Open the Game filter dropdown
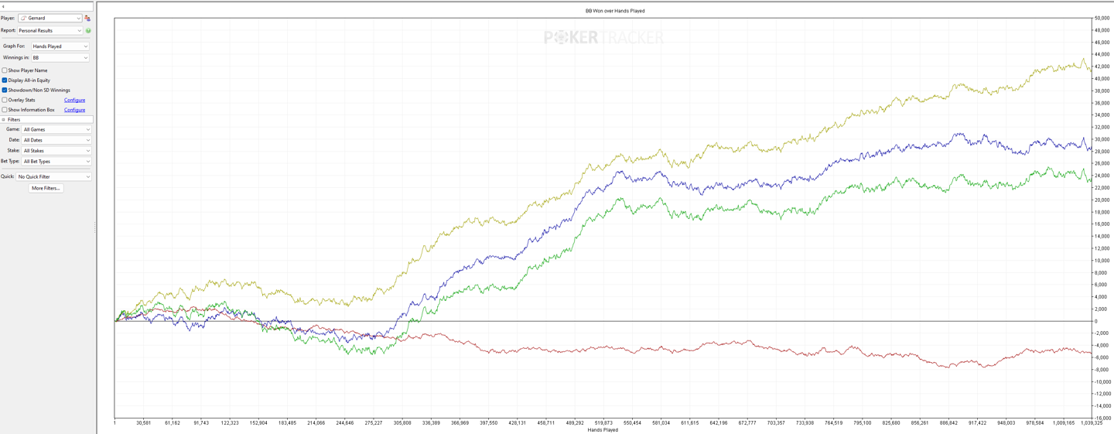Image resolution: width=1114 pixels, height=434 pixels. tap(56, 130)
